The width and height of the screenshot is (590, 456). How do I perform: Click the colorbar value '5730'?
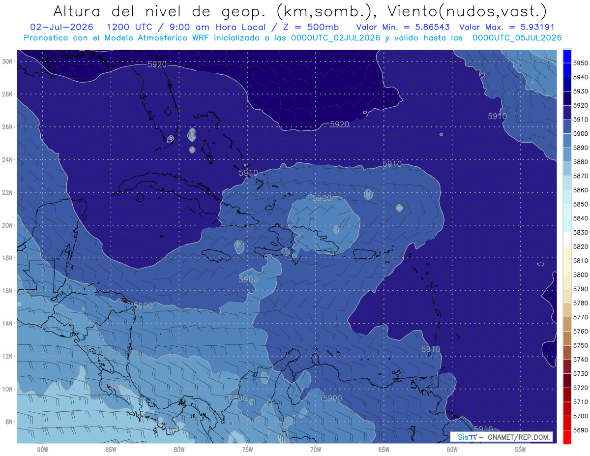point(581,373)
